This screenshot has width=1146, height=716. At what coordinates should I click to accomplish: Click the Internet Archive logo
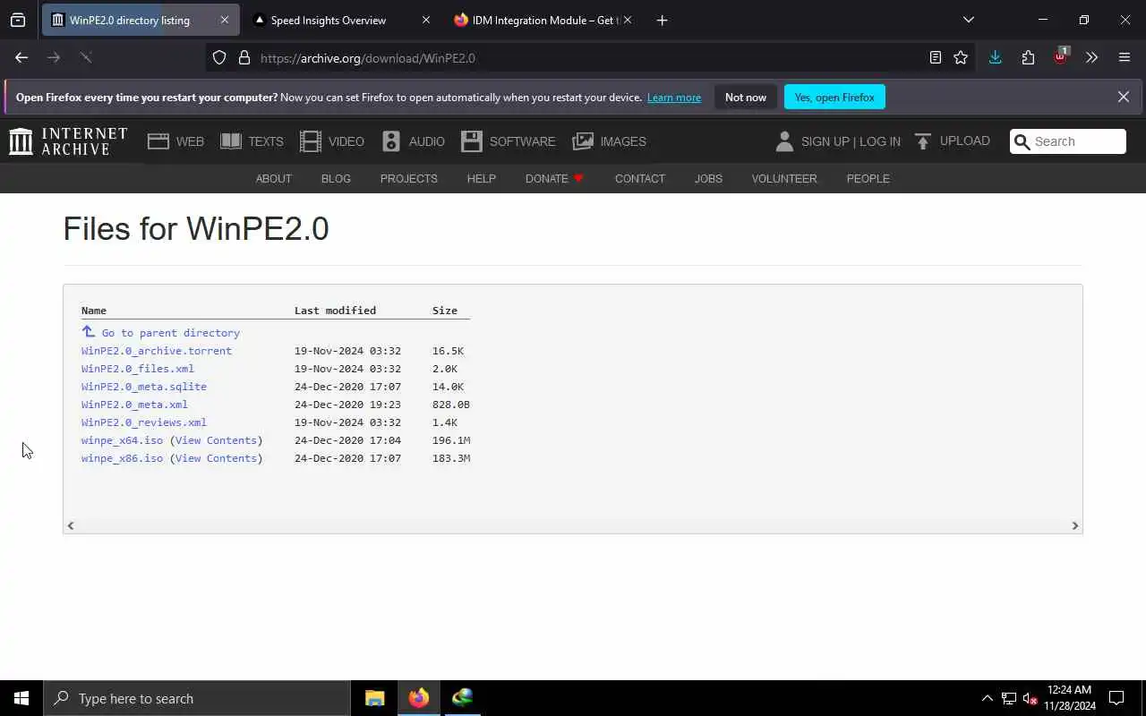point(68,141)
